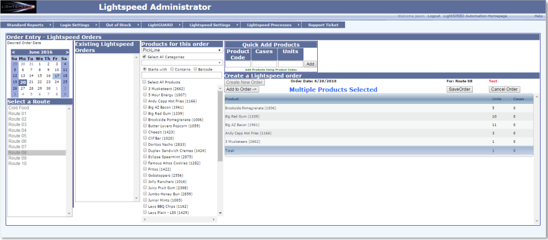Click the Logout link
548x240 pixels.
tap(434, 16)
